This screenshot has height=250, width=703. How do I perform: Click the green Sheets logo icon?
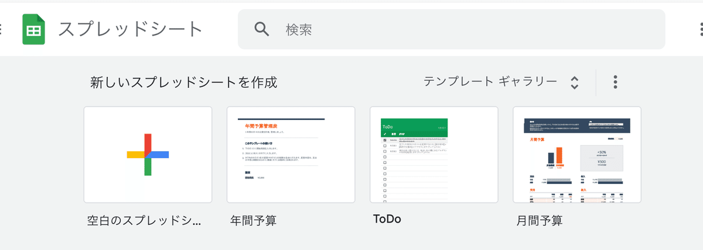[34, 29]
